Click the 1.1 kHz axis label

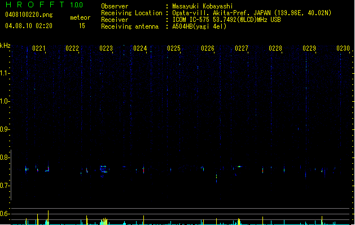pos(5,73)
